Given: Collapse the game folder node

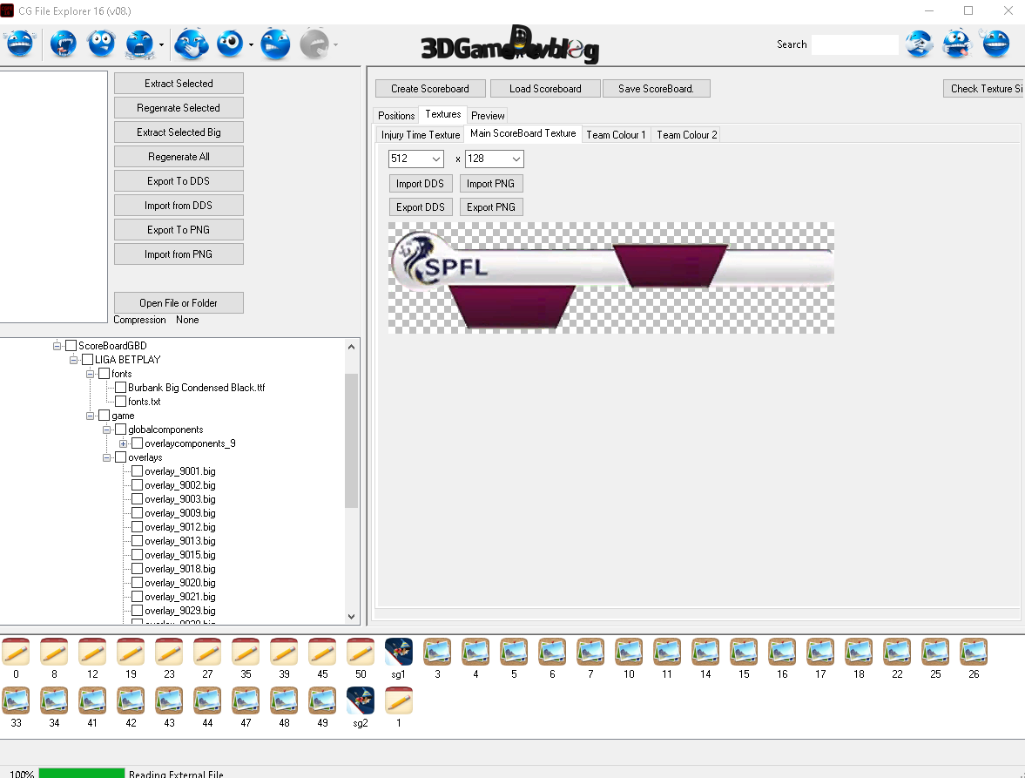Looking at the screenshot, I should pos(91,416).
